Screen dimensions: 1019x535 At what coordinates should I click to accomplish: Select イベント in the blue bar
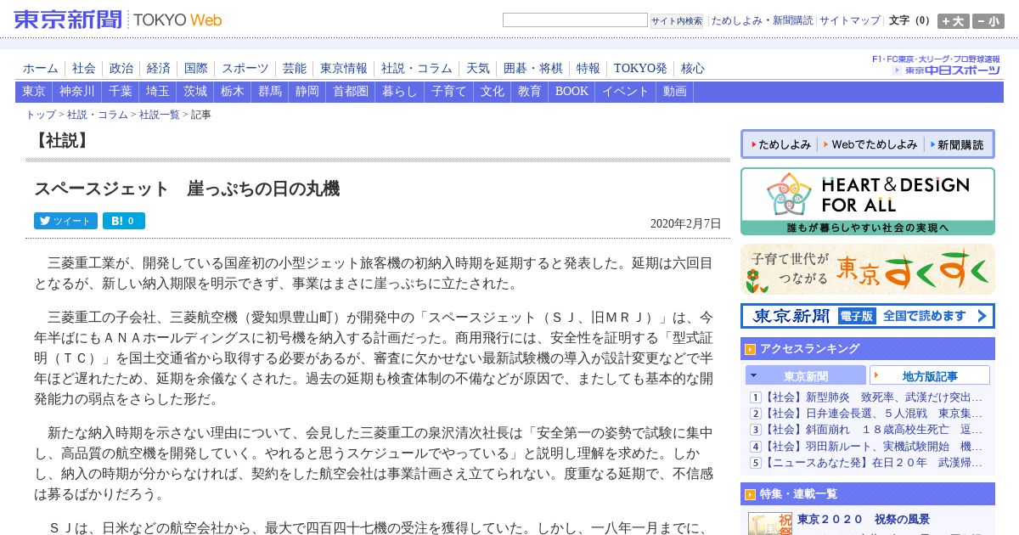click(626, 92)
